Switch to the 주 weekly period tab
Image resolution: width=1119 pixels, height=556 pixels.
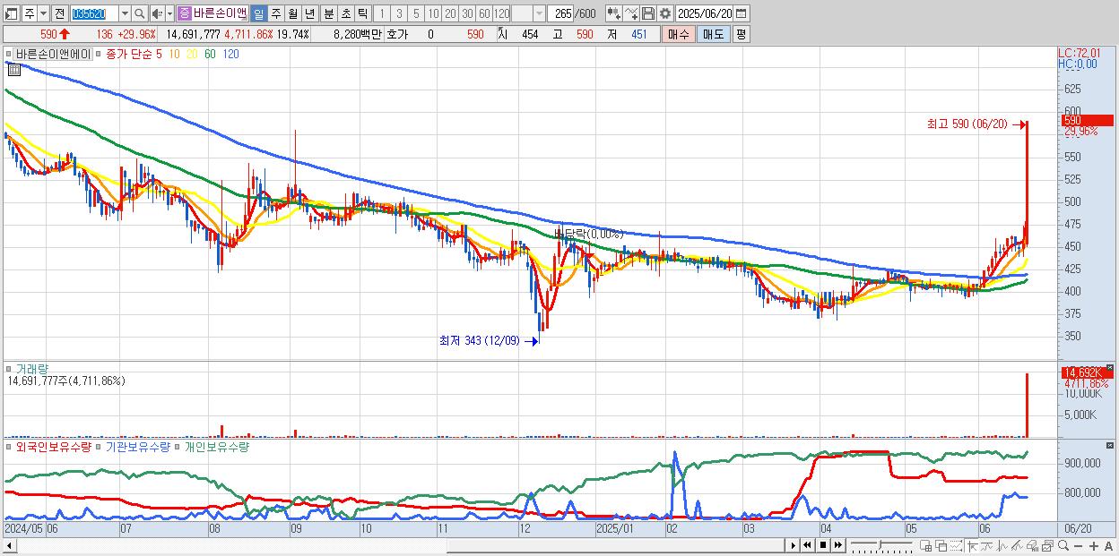point(275,13)
